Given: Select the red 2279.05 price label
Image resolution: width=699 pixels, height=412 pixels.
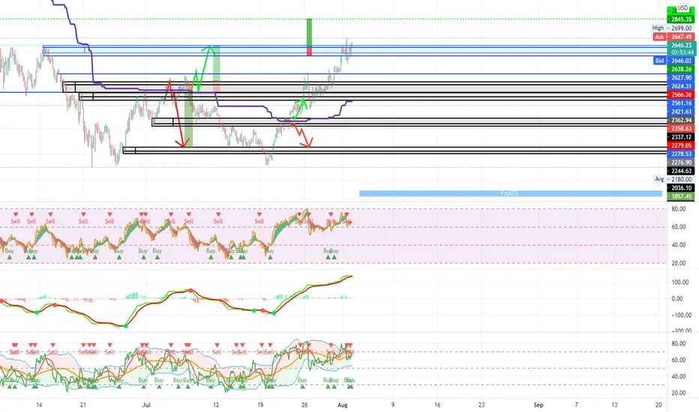Looking at the screenshot, I should (x=681, y=145).
